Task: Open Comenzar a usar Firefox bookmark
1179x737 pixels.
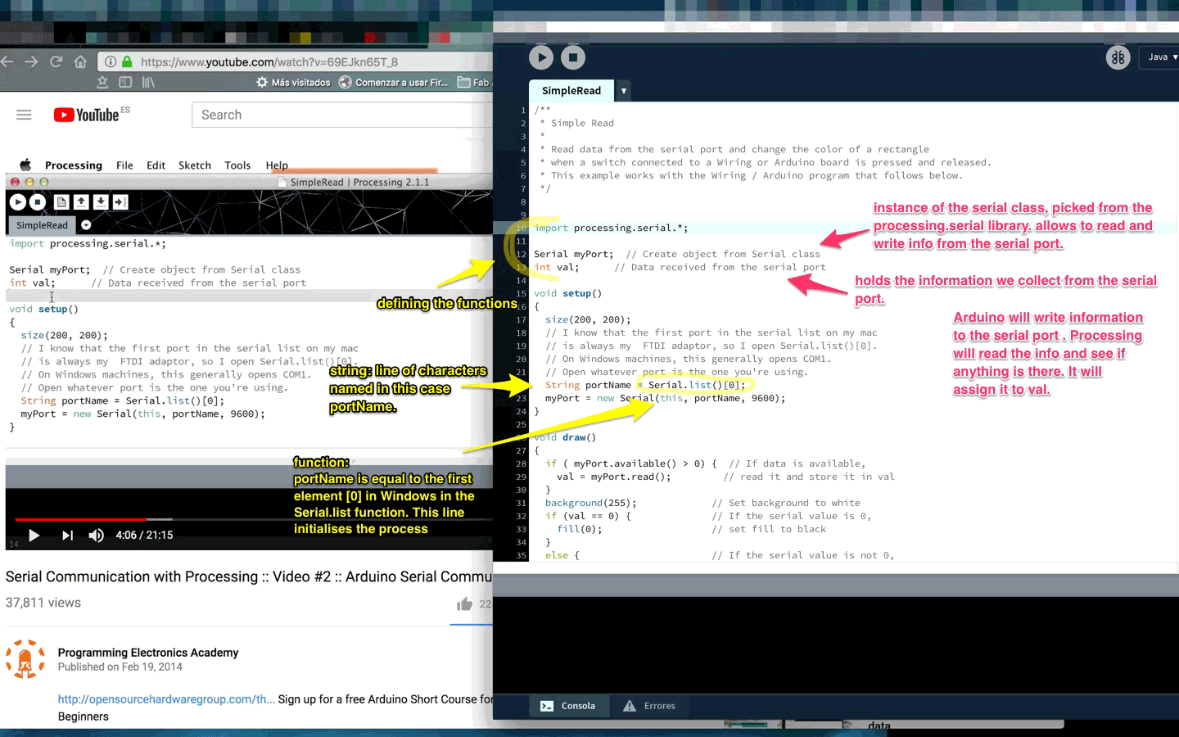Action: [x=394, y=82]
